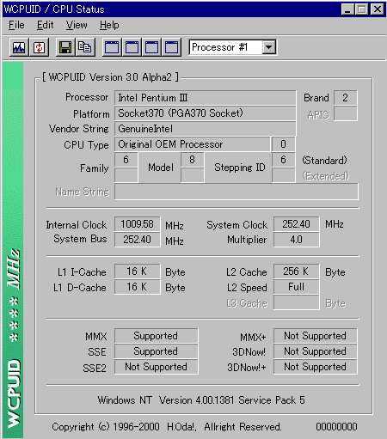Viewport: 387px width, 439px height.
Task: Click the 3DNow! 'Not Supported' status
Action: tap(316, 351)
